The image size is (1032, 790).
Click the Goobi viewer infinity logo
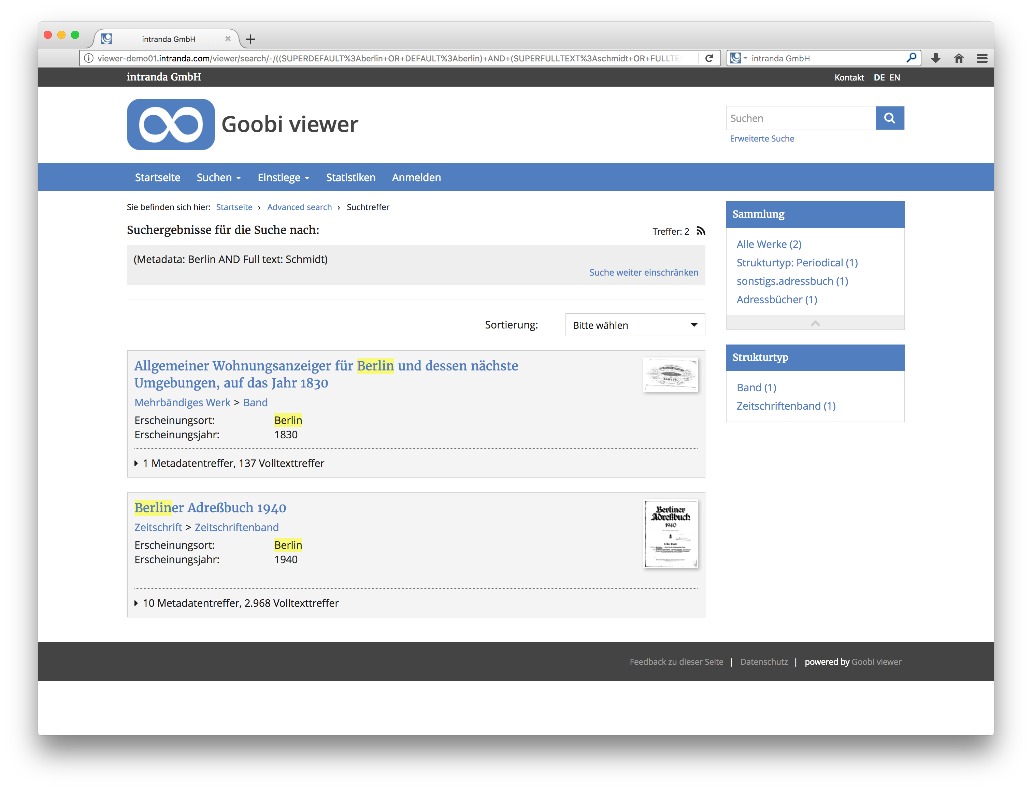[x=170, y=125]
